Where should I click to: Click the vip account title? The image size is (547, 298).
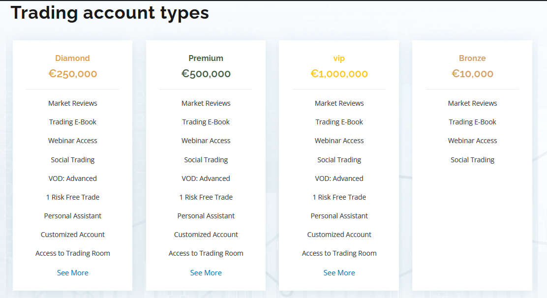coord(339,58)
